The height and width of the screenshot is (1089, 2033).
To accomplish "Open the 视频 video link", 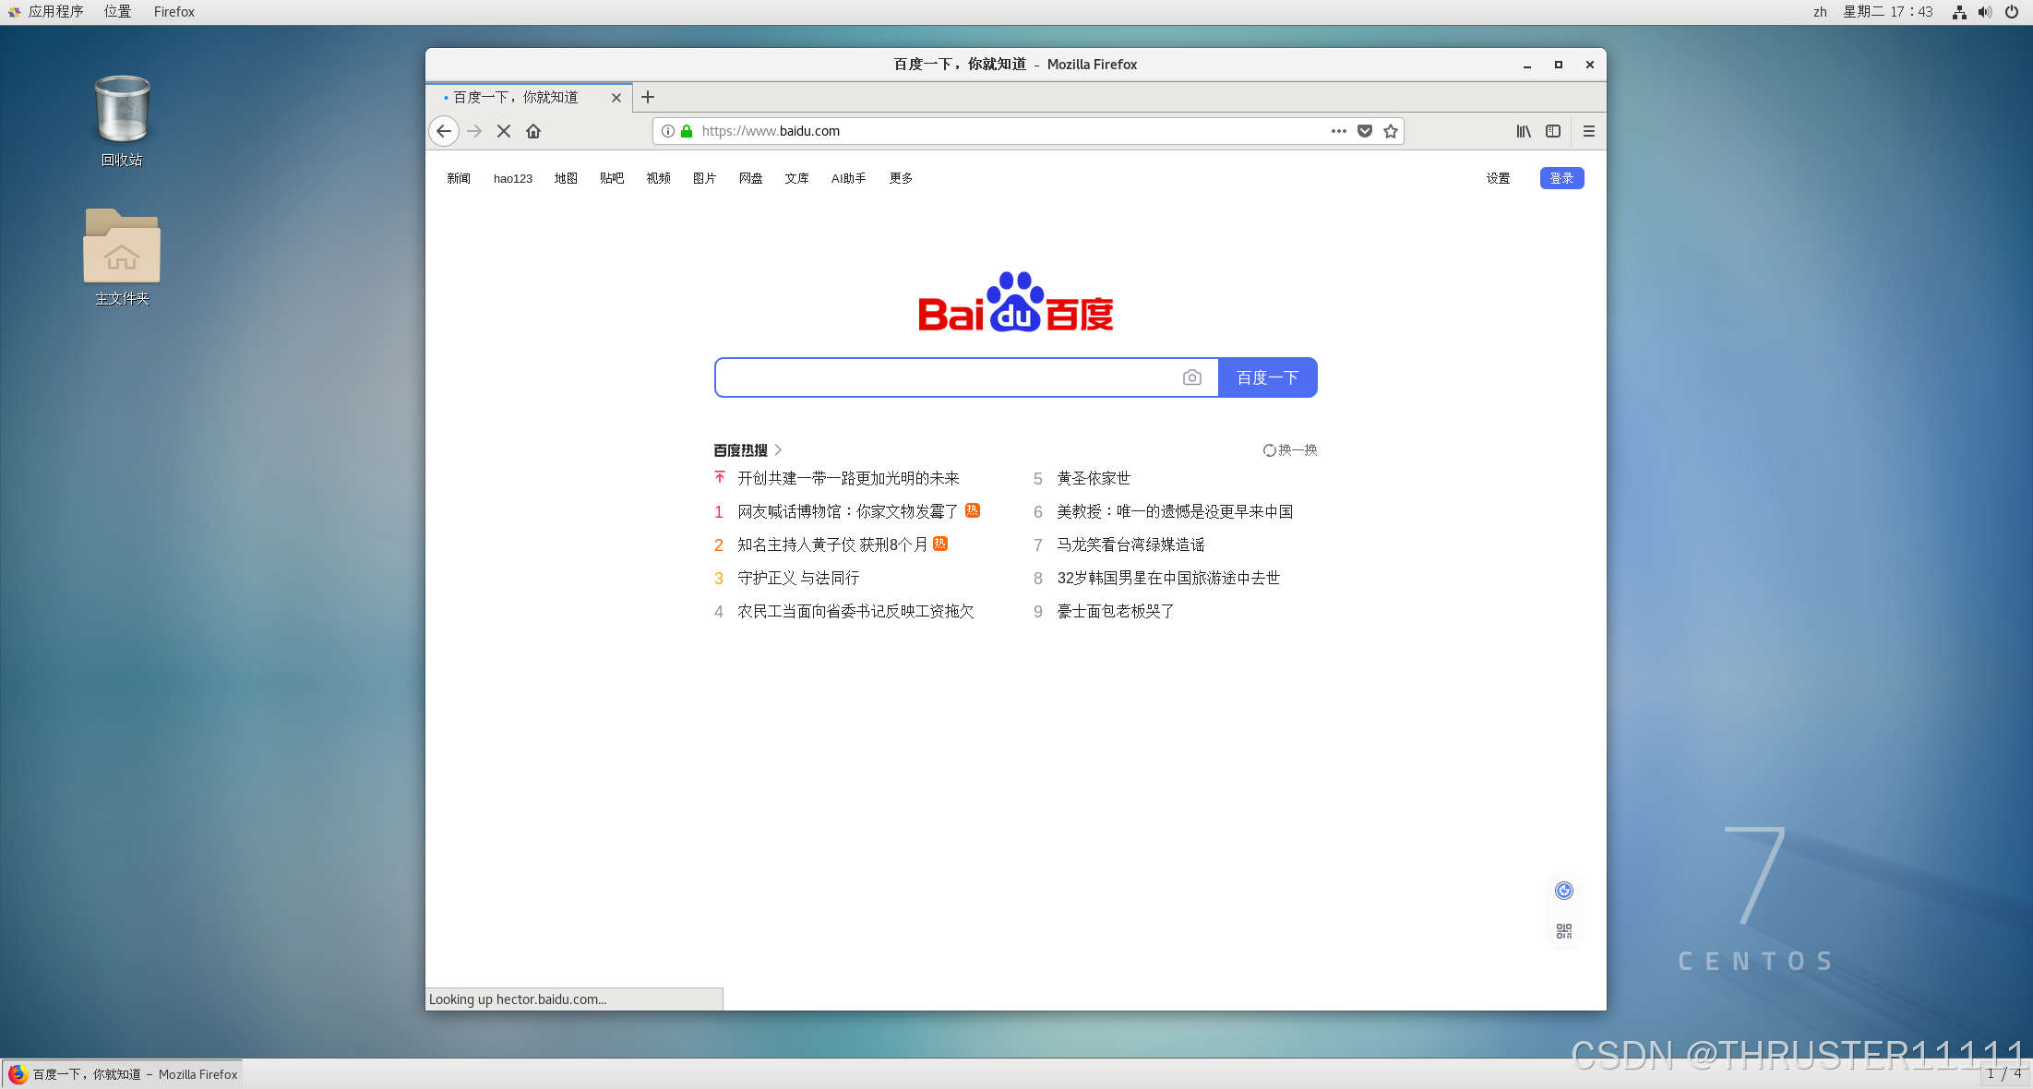I will pyautogui.click(x=658, y=178).
